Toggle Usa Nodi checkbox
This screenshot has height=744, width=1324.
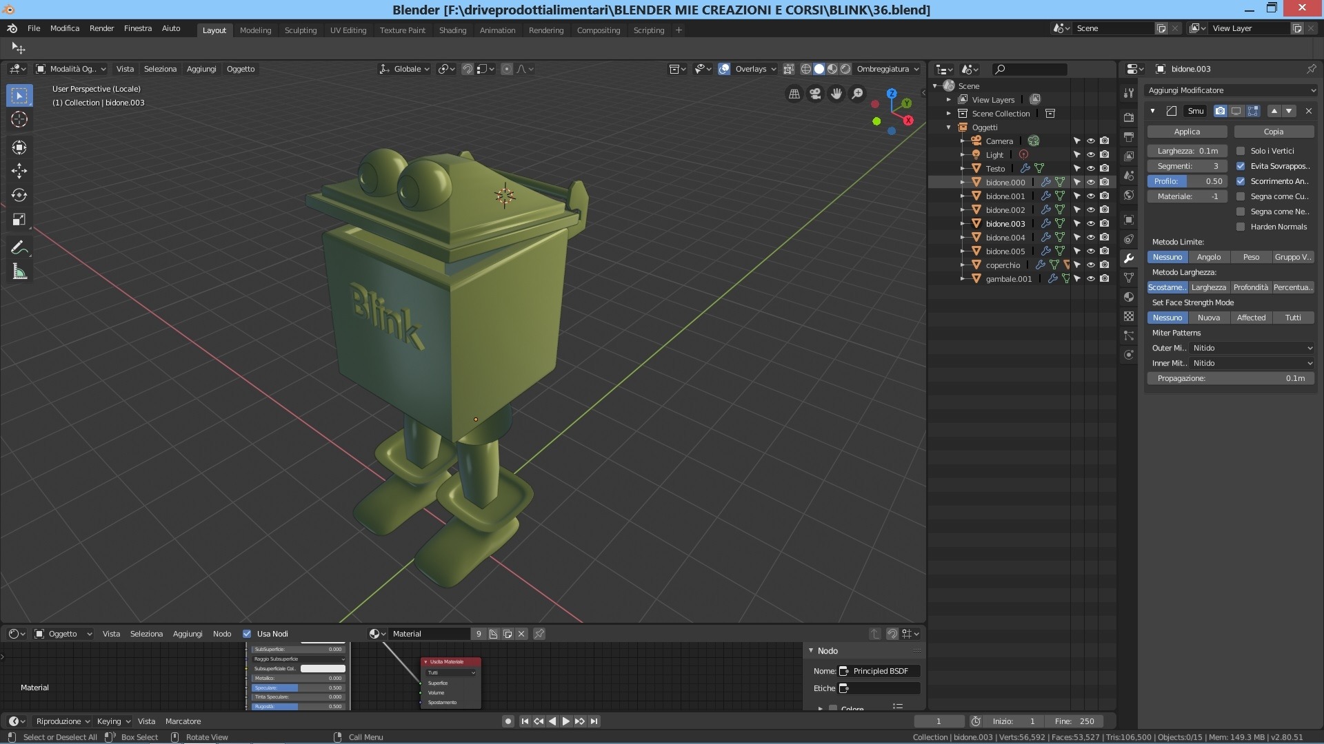pos(247,634)
